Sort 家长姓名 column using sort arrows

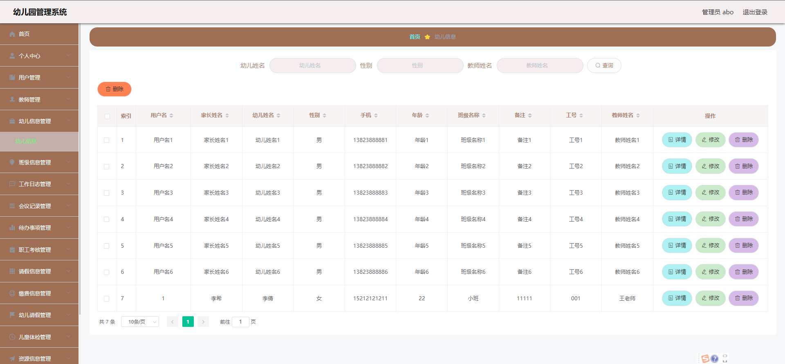click(227, 115)
